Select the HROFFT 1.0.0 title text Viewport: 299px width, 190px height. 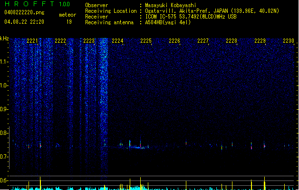point(37,4)
